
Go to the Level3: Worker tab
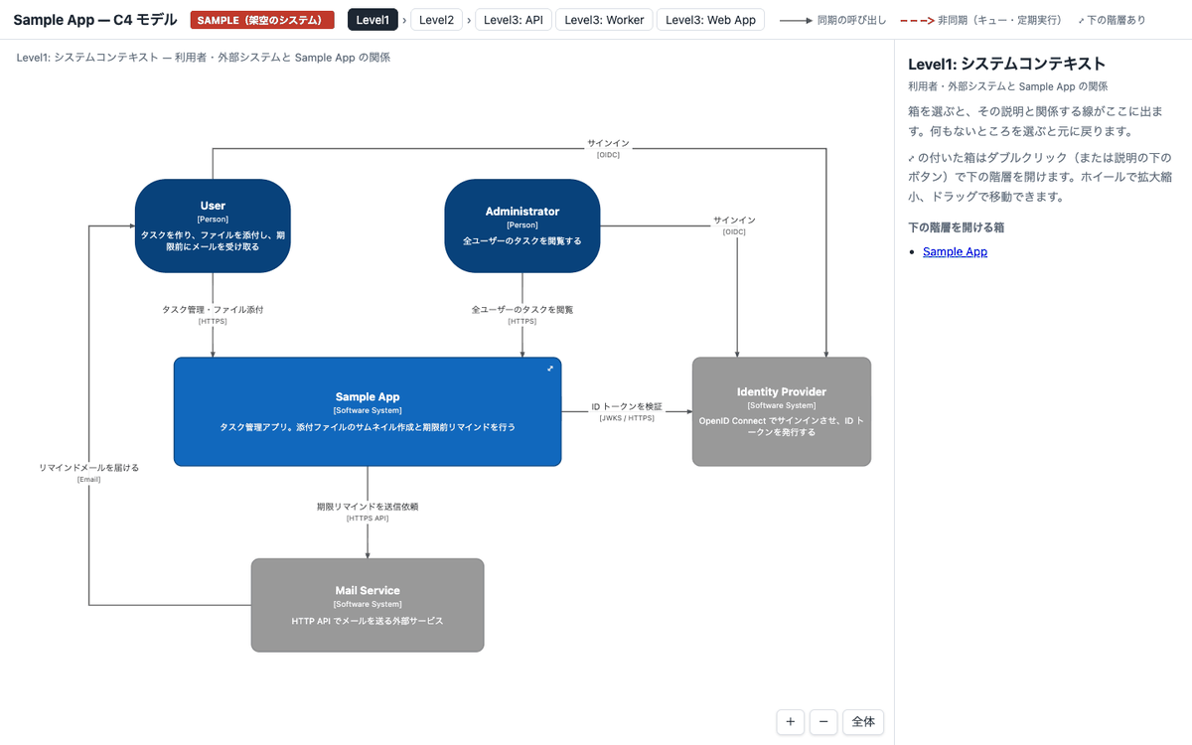pos(604,20)
